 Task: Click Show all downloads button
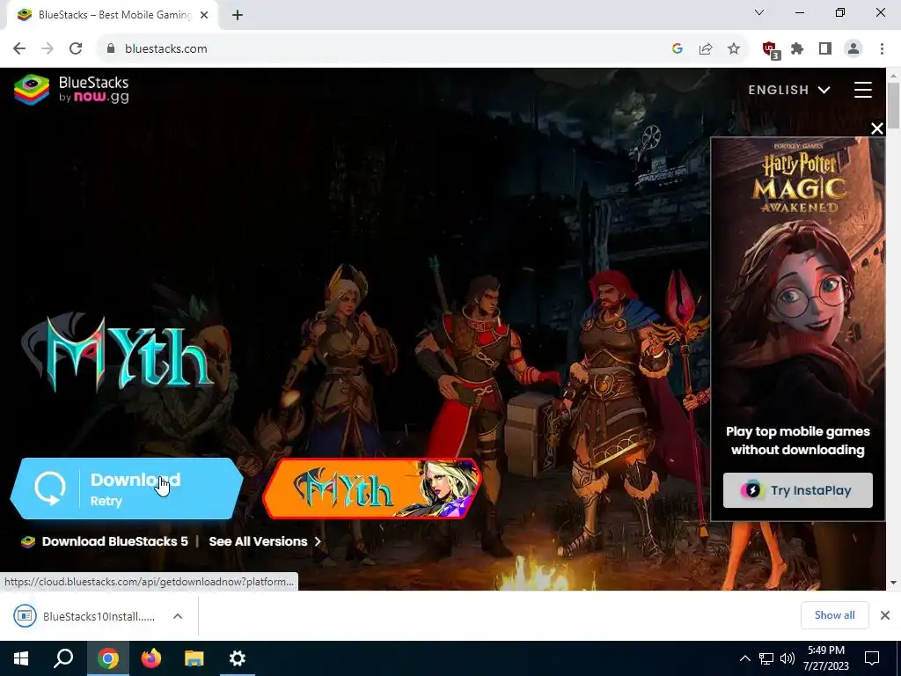(x=834, y=615)
